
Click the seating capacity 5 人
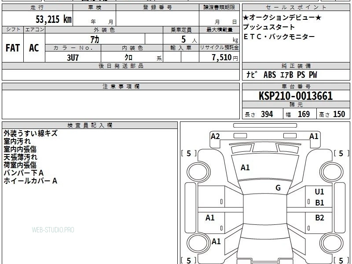pyautogui.click(x=189, y=40)
